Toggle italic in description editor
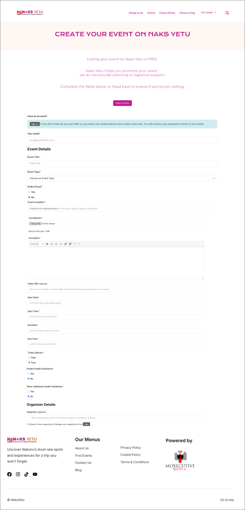Viewport: 245px width, 510px height. 51,244
